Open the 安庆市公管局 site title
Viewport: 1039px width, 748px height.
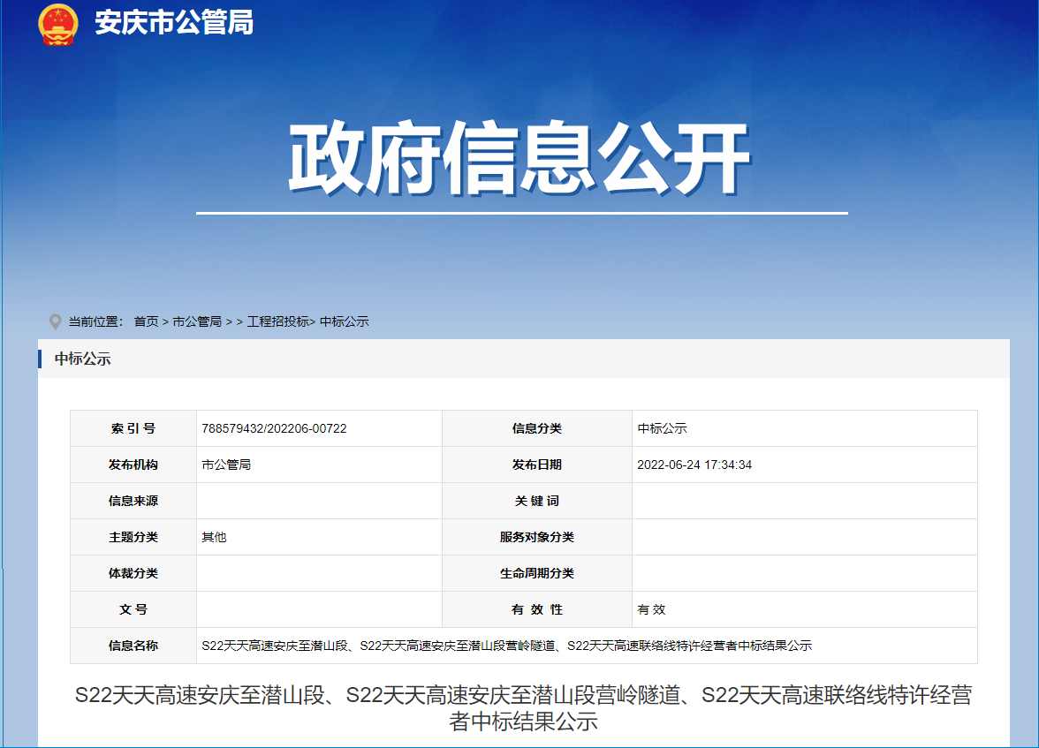coord(174,23)
